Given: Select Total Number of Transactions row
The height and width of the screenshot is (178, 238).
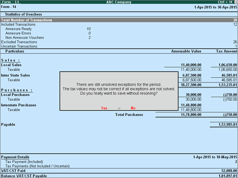Looking at the screenshot, I should (x=119, y=20).
